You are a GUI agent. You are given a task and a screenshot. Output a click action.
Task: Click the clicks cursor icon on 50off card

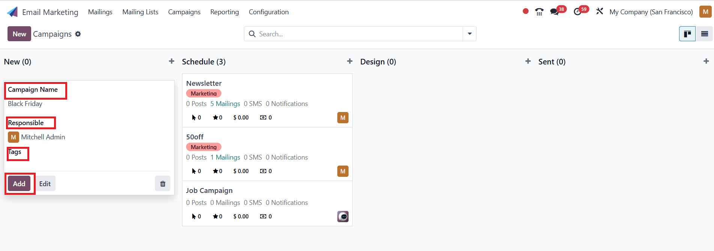click(194, 171)
